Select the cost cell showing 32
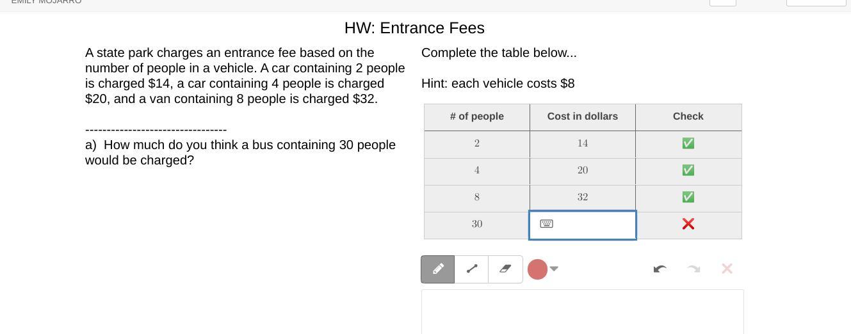Viewport: 851px width, 334px height. tap(583, 197)
